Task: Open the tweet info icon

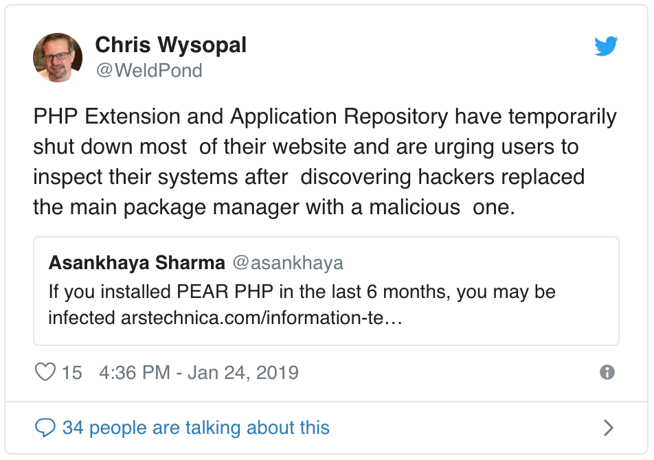Action: [x=607, y=372]
